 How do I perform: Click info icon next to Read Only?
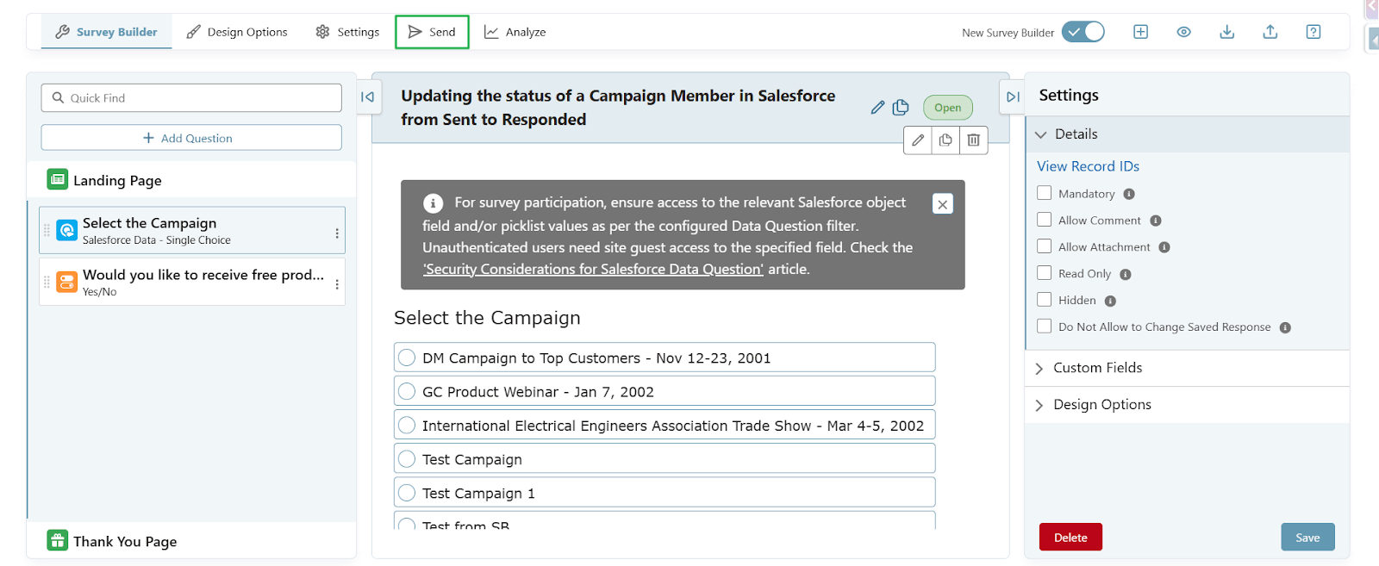[1126, 274]
